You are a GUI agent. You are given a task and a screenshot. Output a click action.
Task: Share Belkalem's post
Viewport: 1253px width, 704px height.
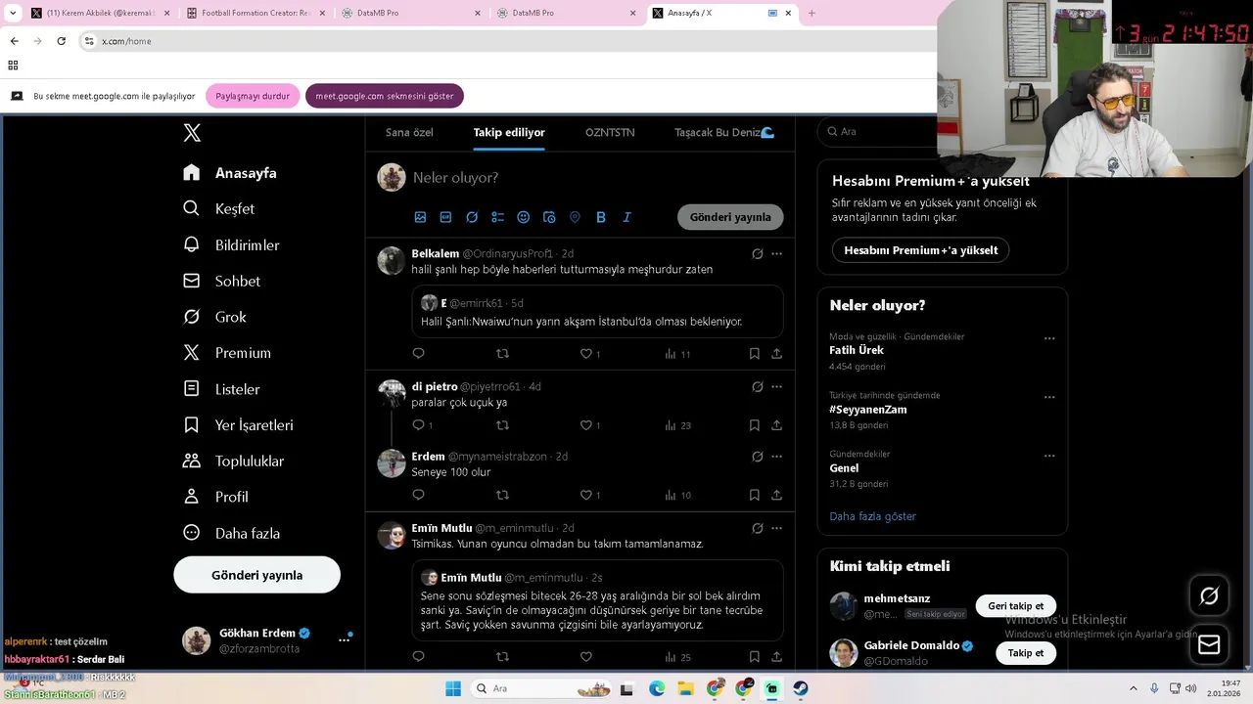[x=776, y=354]
